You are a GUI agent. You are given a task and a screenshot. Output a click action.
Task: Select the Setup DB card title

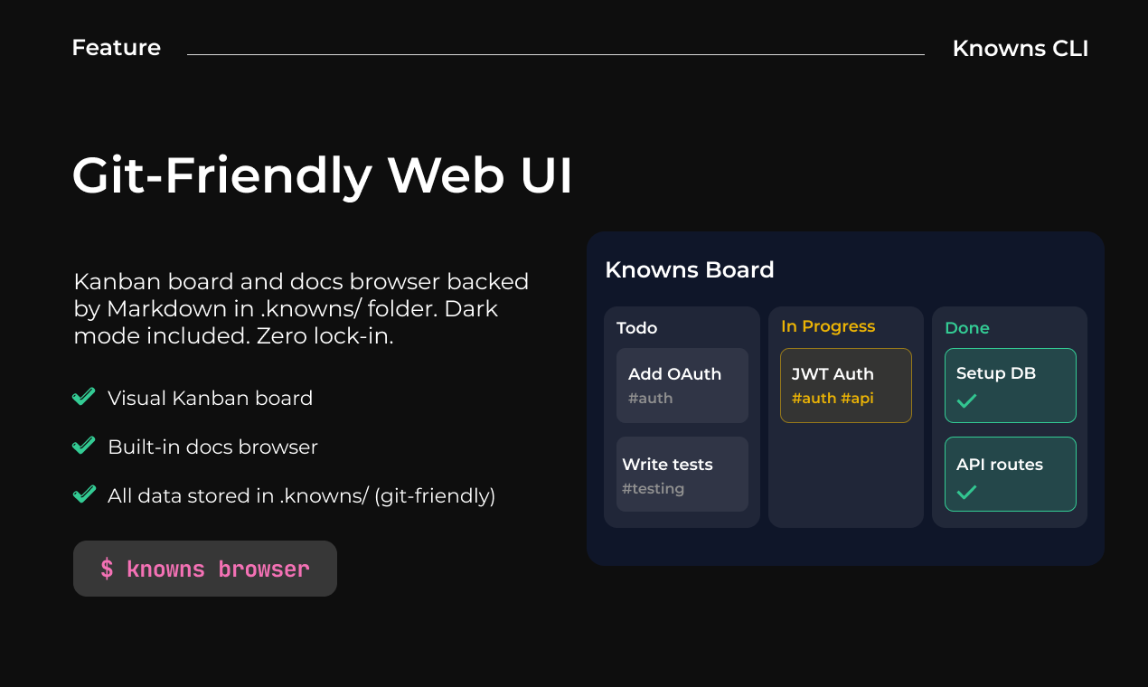[x=995, y=373]
